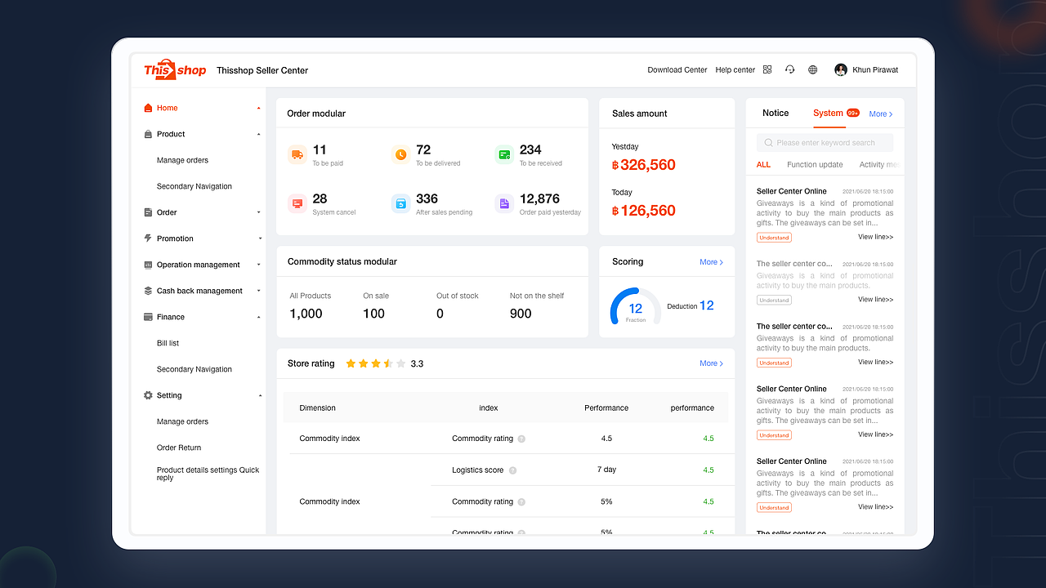This screenshot has width=1046, height=588.
Task: Click the 99+ badge on System tab
Action: (x=852, y=113)
